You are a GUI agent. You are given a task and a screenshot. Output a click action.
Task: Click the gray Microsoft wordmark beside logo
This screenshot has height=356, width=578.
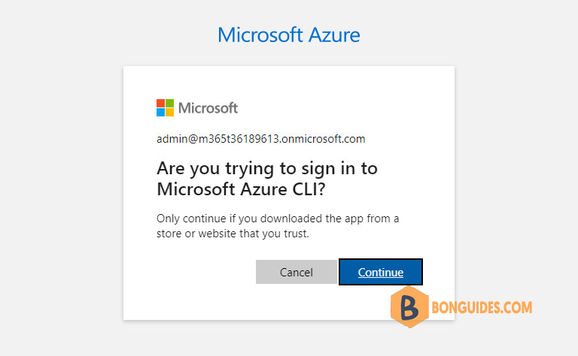coord(208,107)
